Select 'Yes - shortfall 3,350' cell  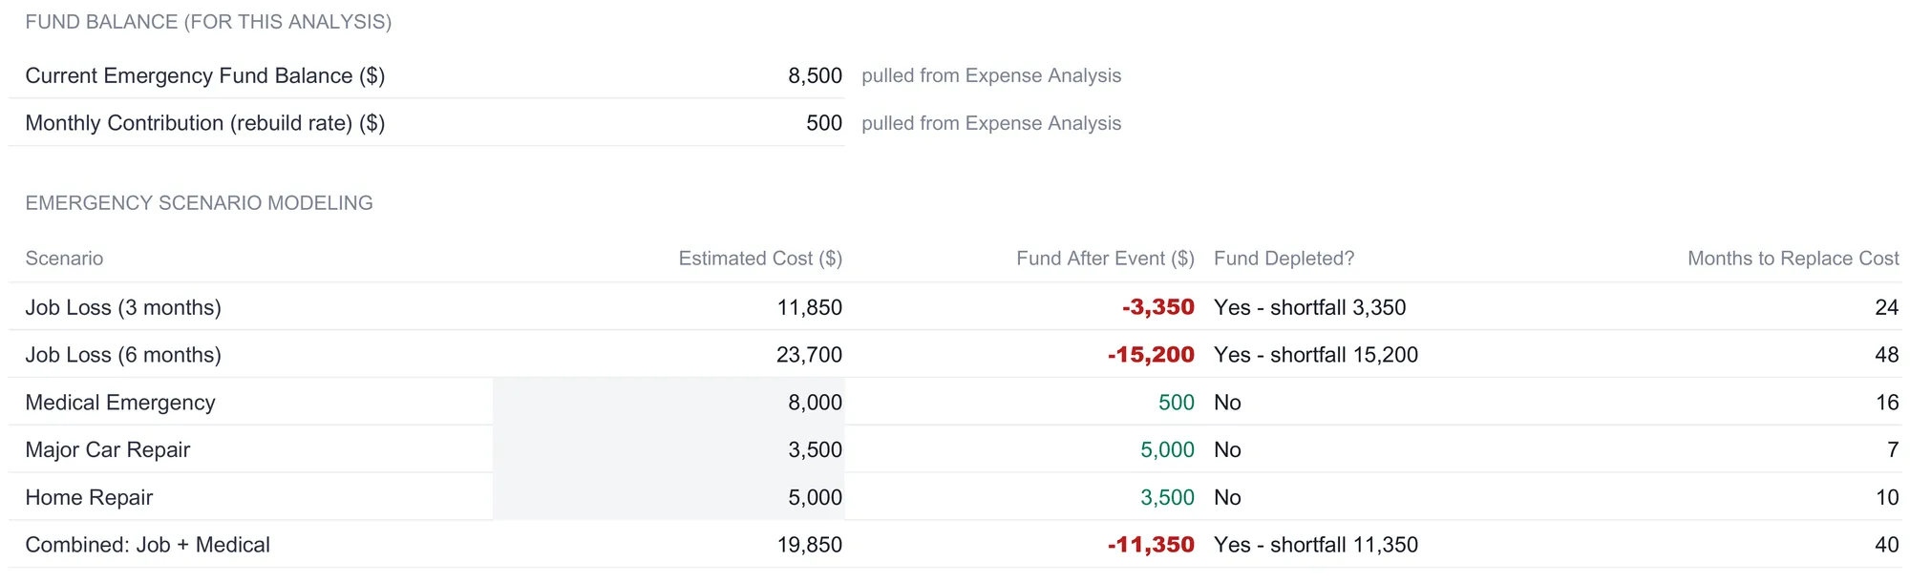coord(1310,307)
